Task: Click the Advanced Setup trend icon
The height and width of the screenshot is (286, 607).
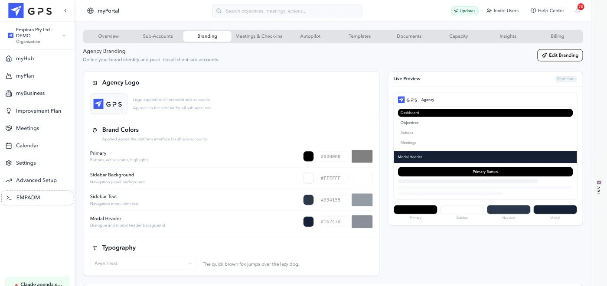Action: pos(9,180)
